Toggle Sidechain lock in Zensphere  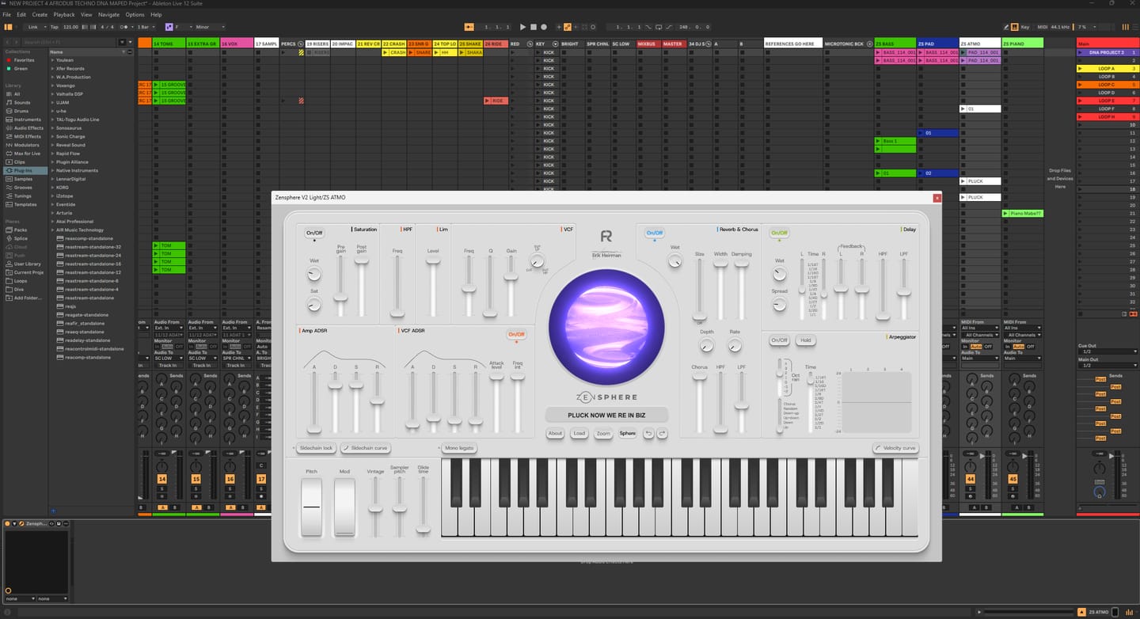click(x=315, y=448)
